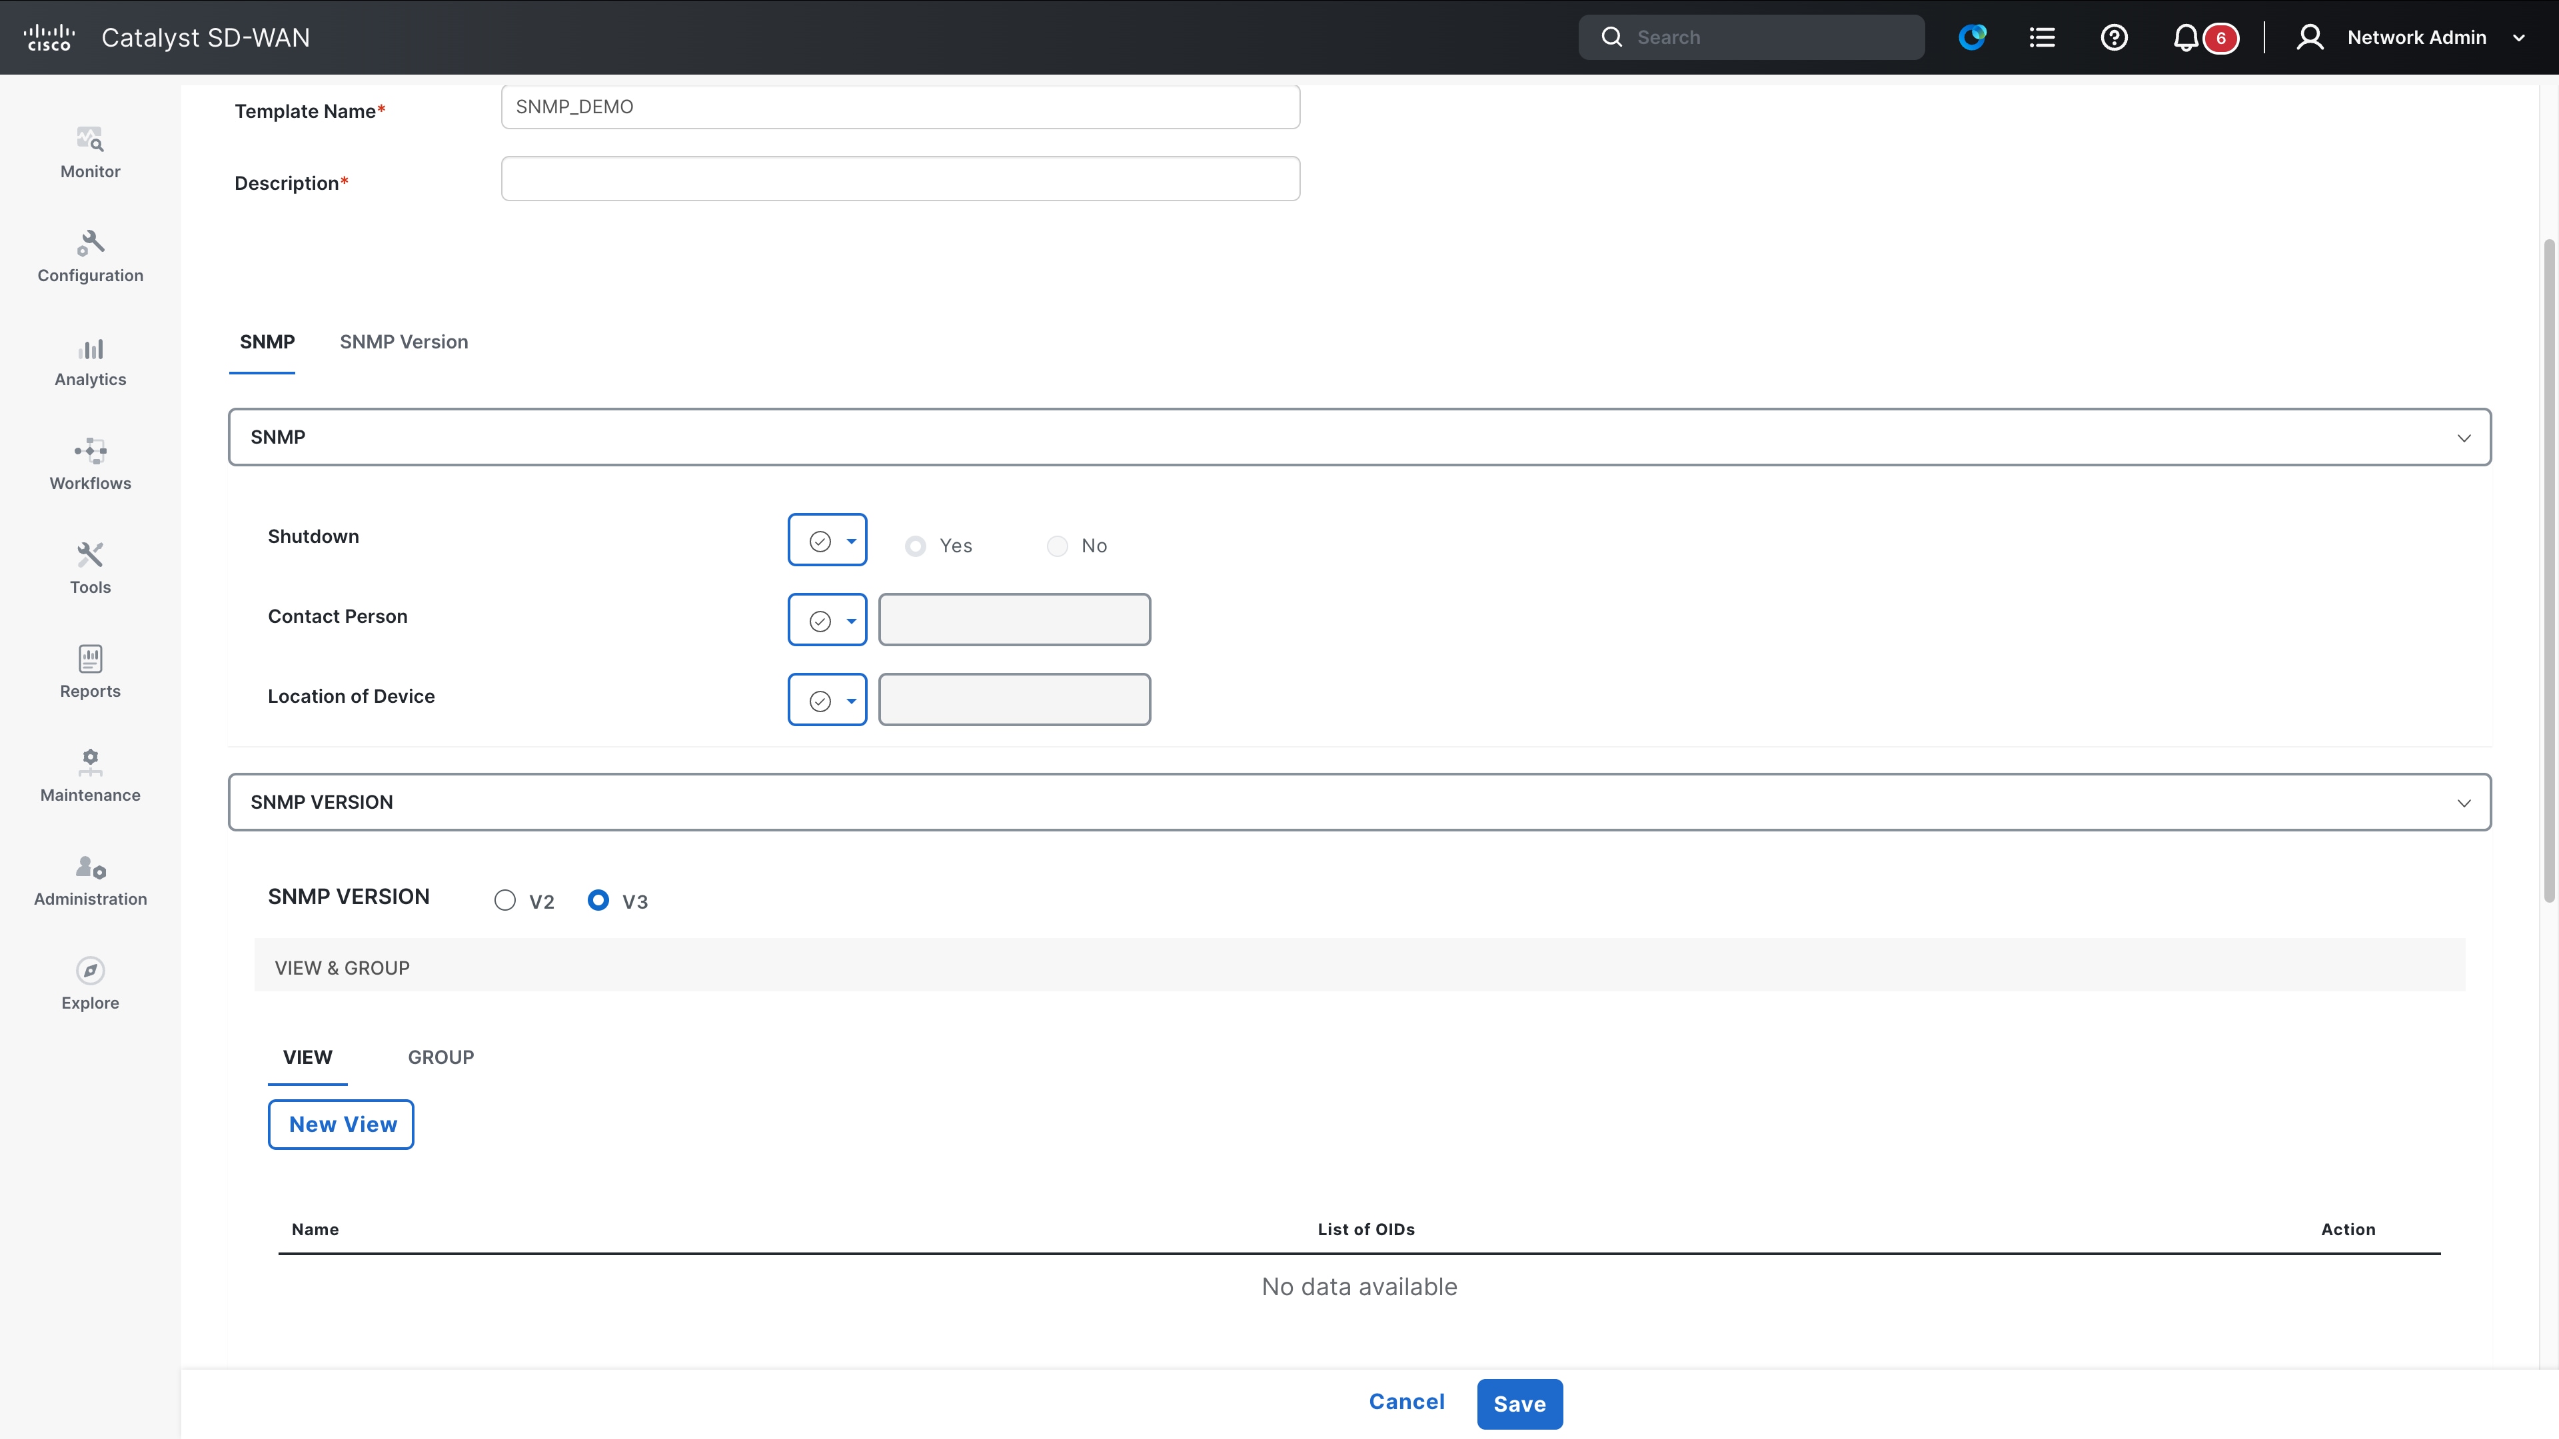The height and width of the screenshot is (1439, 2559).
Task: Select the V2 SNMP version radio button
Action: tap(504, 900)
